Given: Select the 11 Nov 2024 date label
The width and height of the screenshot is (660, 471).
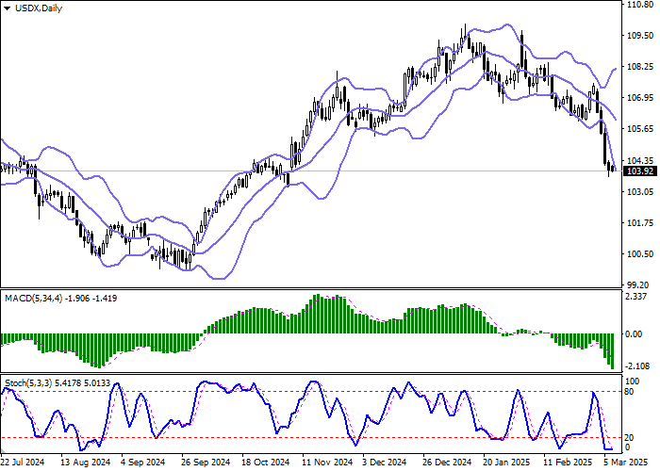Looking at the screenshot, I should (327, 463).
